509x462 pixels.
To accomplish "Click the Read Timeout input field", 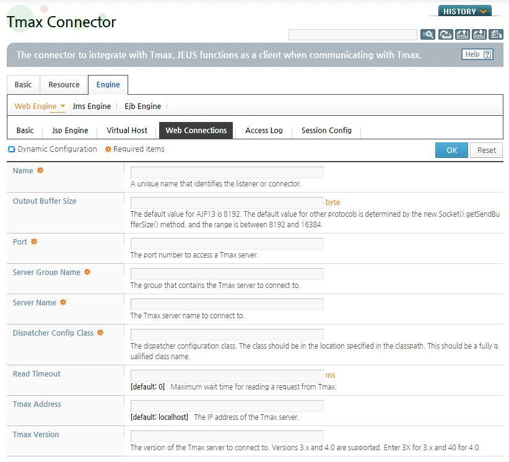I will tap(227, 375).
